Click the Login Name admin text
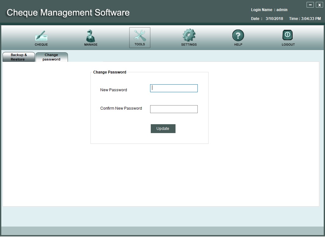The width and height of the screenshot is (325, 237). point(269,10)
